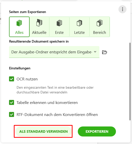132x144 pixels.
Task: Choose the Bereich range option label
Action: coord(100,33)
